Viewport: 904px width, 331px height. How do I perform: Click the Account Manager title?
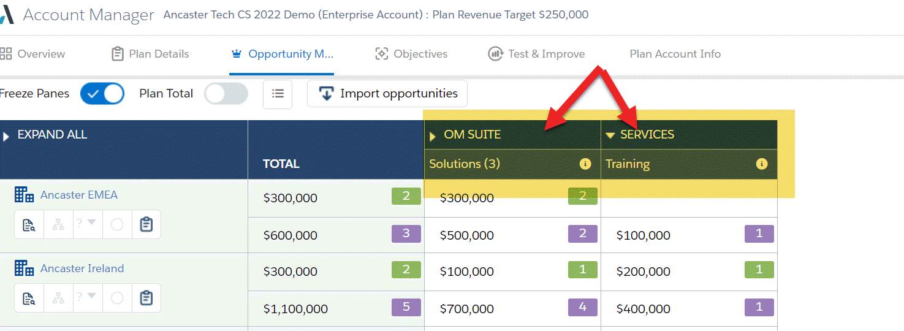89,15
